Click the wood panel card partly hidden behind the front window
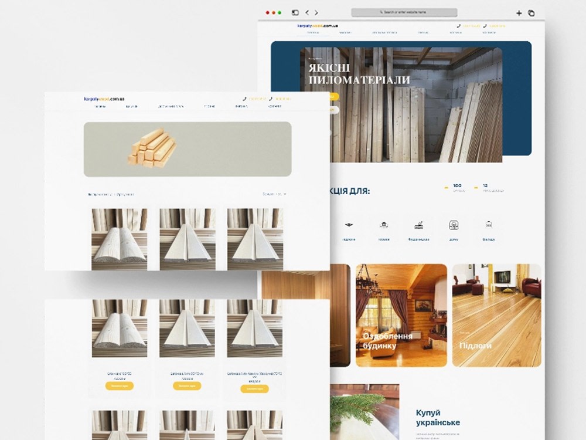 pyautogui.click(x=340, y=316)
